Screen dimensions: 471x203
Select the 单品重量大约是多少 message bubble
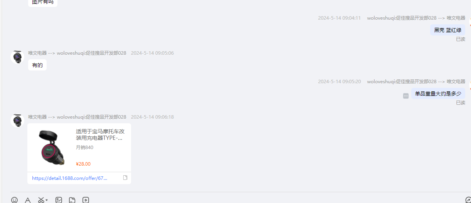(438, 94)
